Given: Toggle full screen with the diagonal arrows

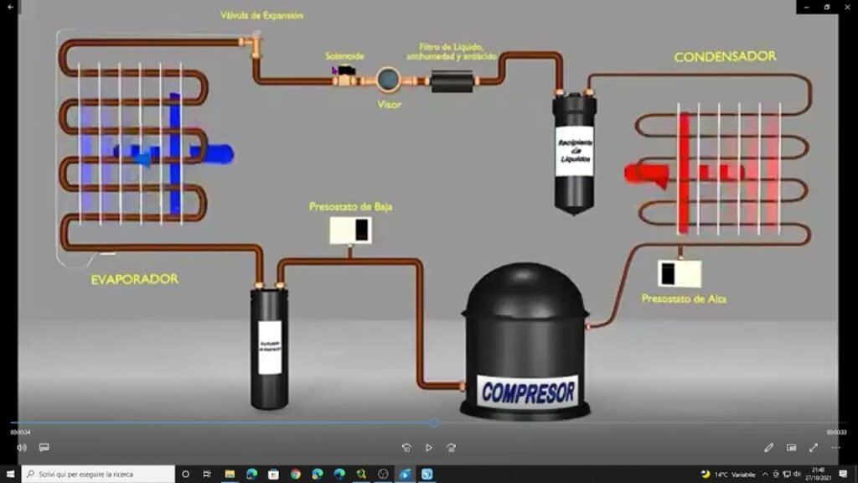Looking at the screenshot, I should (x=813, y=448).
